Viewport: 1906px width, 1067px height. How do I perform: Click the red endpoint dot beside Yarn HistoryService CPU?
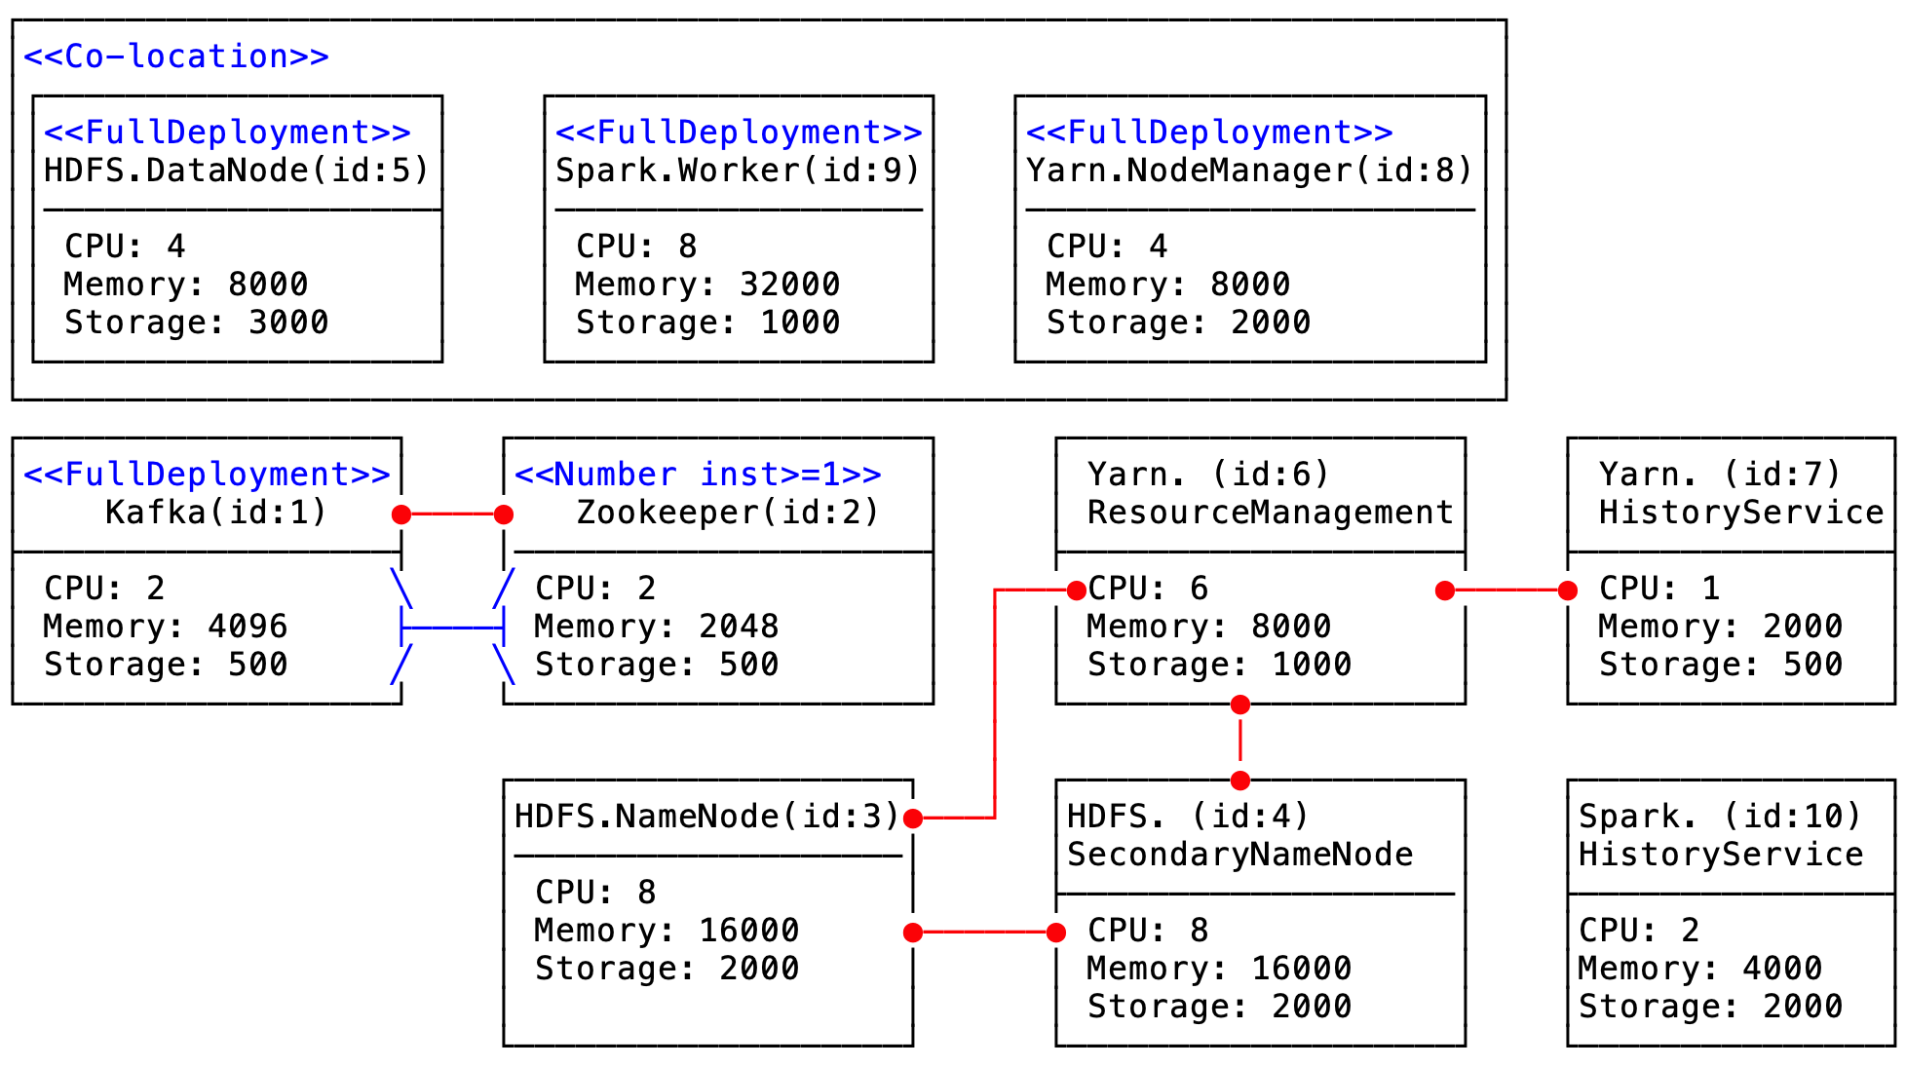[x=1567, y=591]
